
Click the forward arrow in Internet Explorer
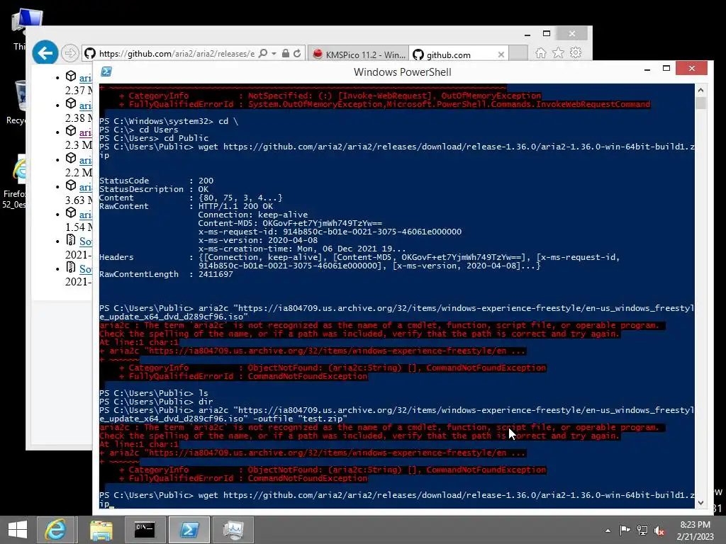point(70,54)
